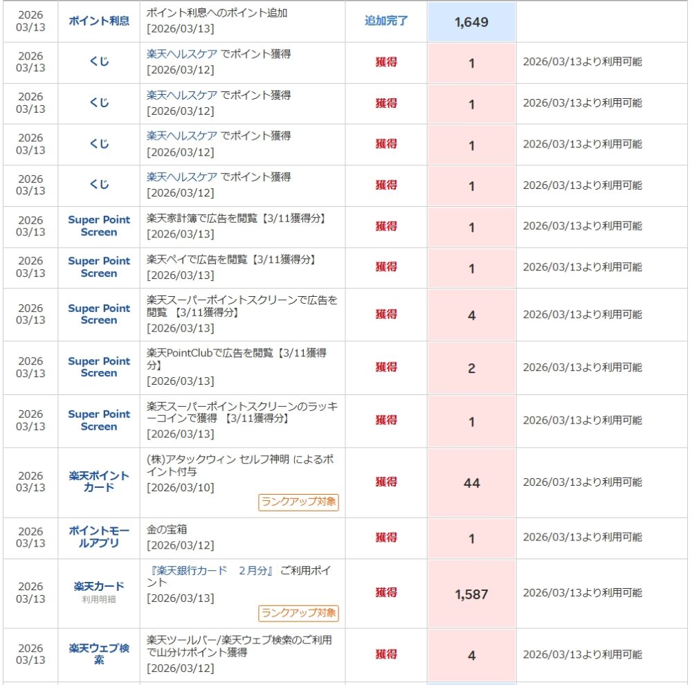Screen dimensions: 692x685
Task: Open 楽天ヘルスケア link in the topmost くじ row
Action: (x=182, y=53)
